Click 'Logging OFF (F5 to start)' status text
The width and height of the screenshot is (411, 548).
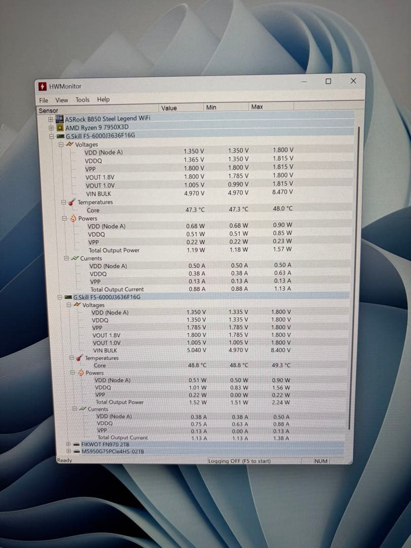coord(239,461)
